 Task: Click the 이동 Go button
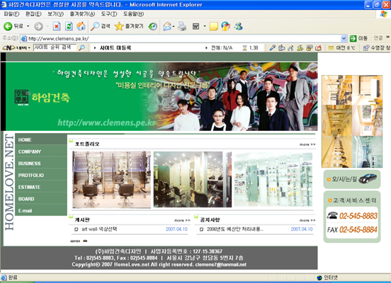point(358,38)
